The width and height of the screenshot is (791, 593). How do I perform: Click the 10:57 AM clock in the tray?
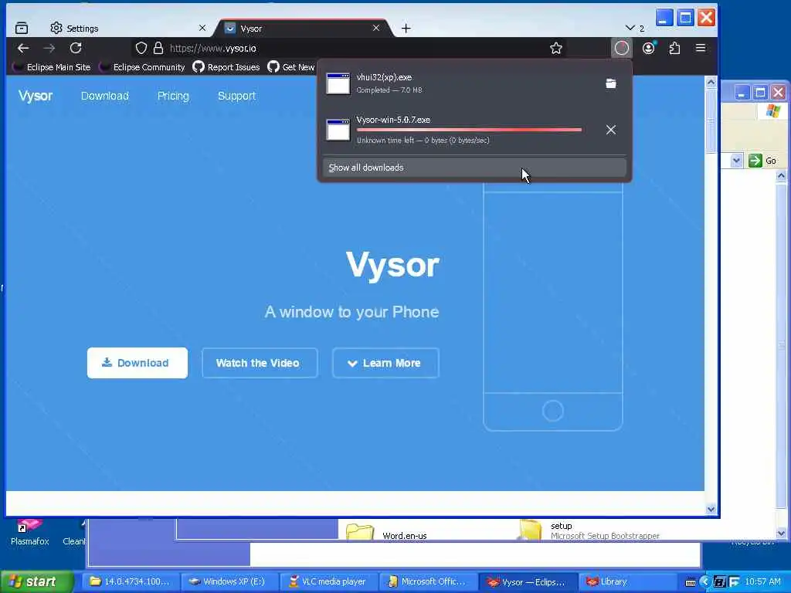tap(762, 581)
